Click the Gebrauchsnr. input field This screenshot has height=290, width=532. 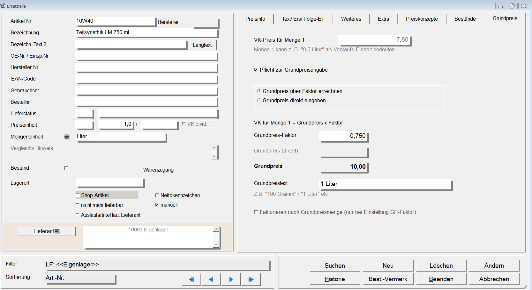point(146,91)
